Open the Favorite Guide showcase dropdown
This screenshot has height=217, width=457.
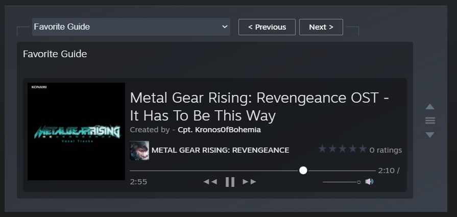131,27
